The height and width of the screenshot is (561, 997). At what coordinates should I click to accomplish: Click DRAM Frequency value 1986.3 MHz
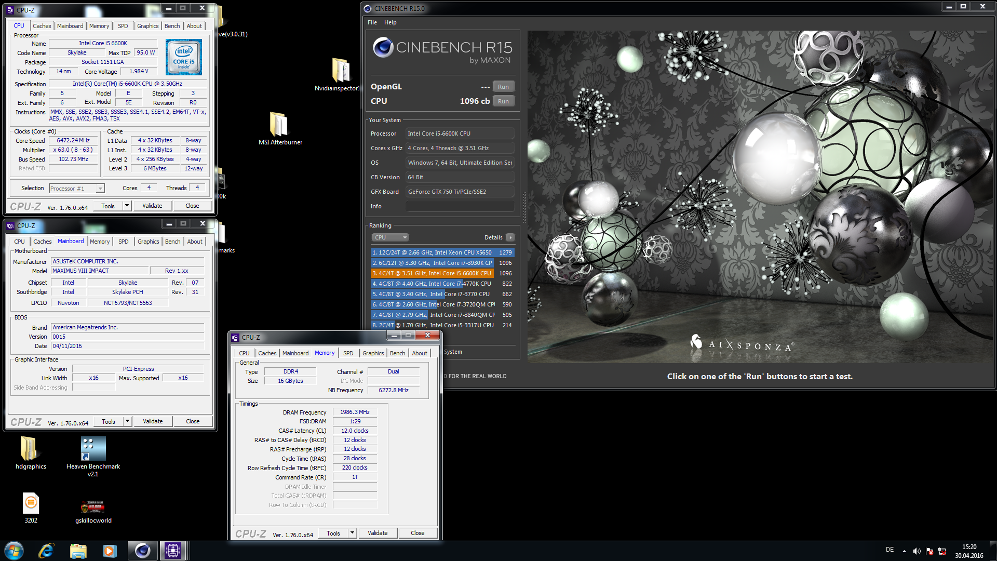coord(355,412)
